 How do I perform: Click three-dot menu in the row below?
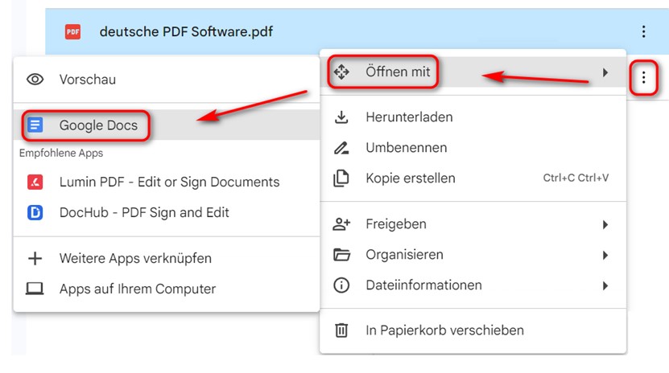pos(643,77)
